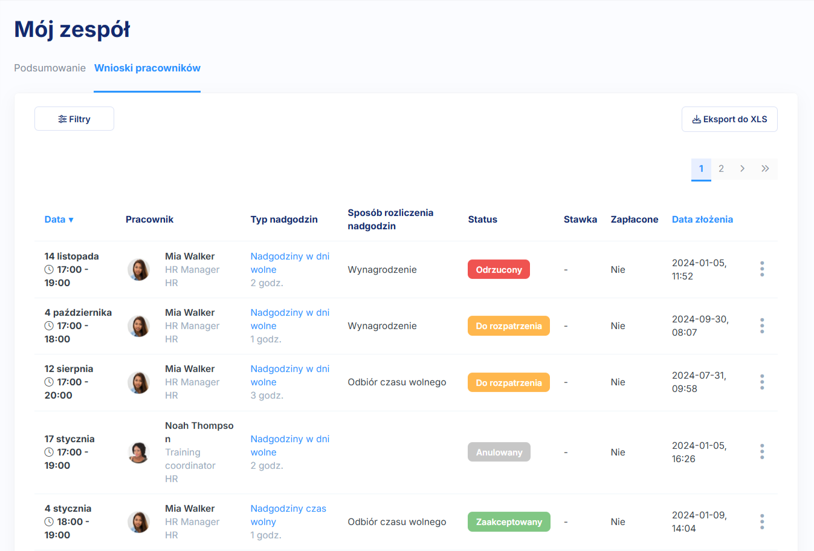Go to page 2 in pagination
Image resolution: width=814 pixels, height=551 pixels.
tap(721, 169)
